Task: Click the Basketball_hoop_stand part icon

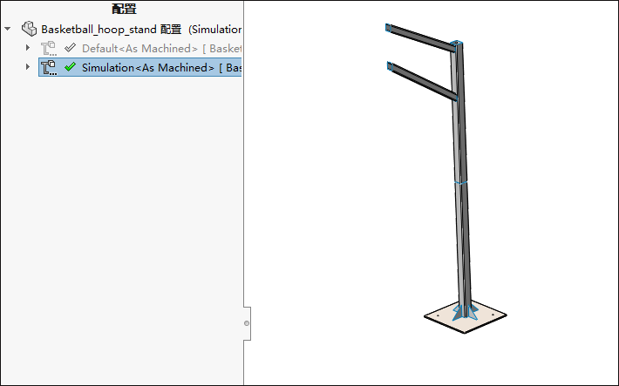Action: (x=30, y=29)
